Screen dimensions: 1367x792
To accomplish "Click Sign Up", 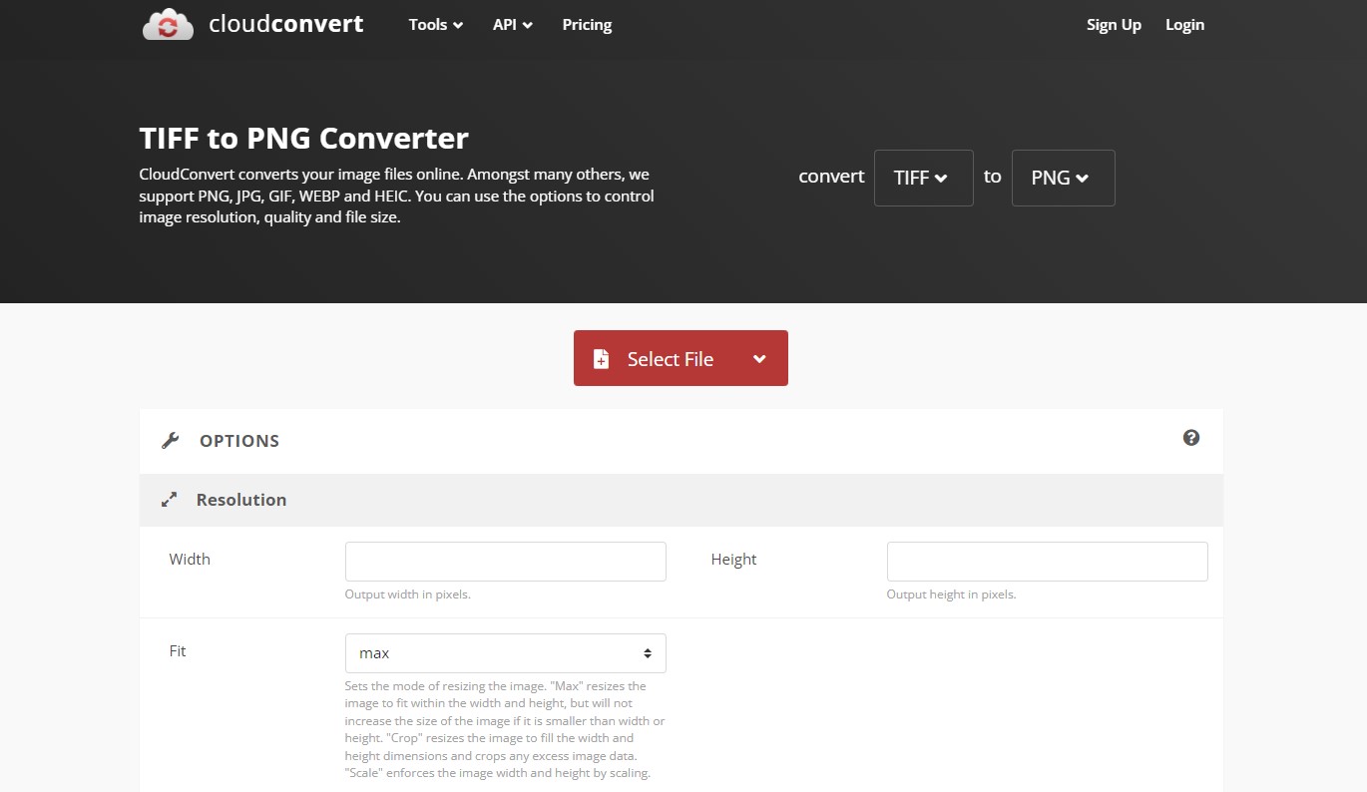I will [x=1114, y=24].
